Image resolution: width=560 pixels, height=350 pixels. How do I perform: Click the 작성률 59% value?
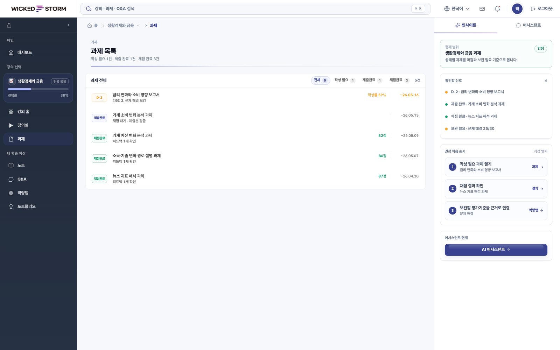point(377,95)
